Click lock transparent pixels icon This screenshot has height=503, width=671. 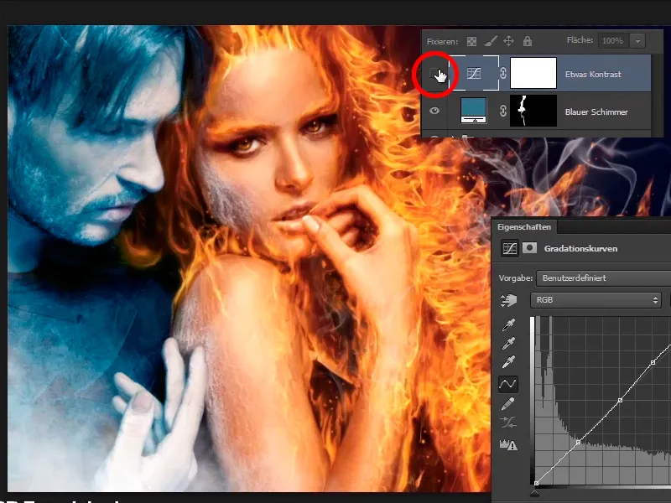pos(471,41)
